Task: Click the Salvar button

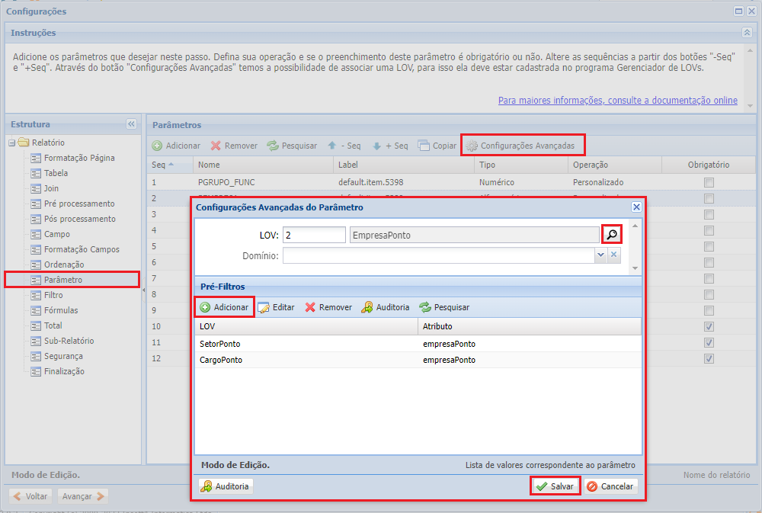Action: [555, 486]
